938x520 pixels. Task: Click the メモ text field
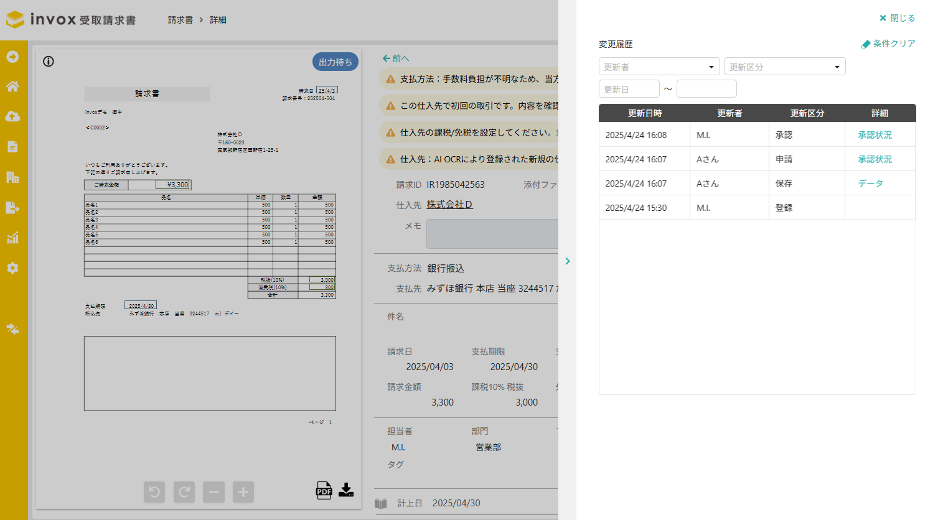[x=492, y=234]
